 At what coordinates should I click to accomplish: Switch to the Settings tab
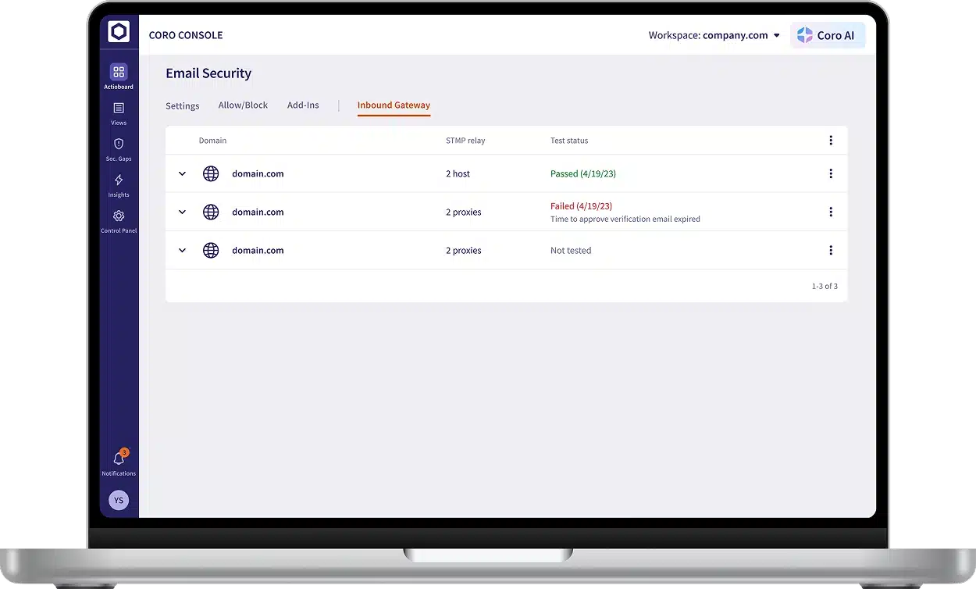point(182,105)
